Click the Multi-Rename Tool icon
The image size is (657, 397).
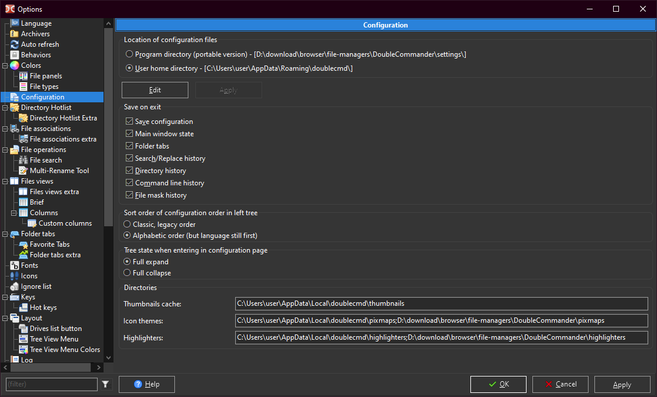tap(23, 171)
